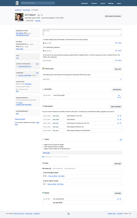Open the 'Edit tag' link
Screen dimensions: 137x218
tap(38, 21)
